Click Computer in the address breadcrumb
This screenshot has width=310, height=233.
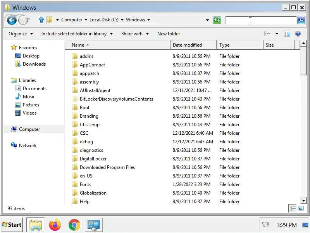[x=72, y=20]
